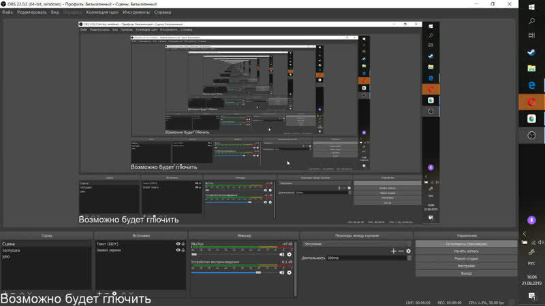Screen dimensions: 545x306
Task: Open source properties gear under sources list
Action: click(x=114, y=294)
